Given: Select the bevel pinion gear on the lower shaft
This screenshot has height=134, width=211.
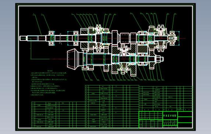Looking at the screenshot, I should (73, 59).
